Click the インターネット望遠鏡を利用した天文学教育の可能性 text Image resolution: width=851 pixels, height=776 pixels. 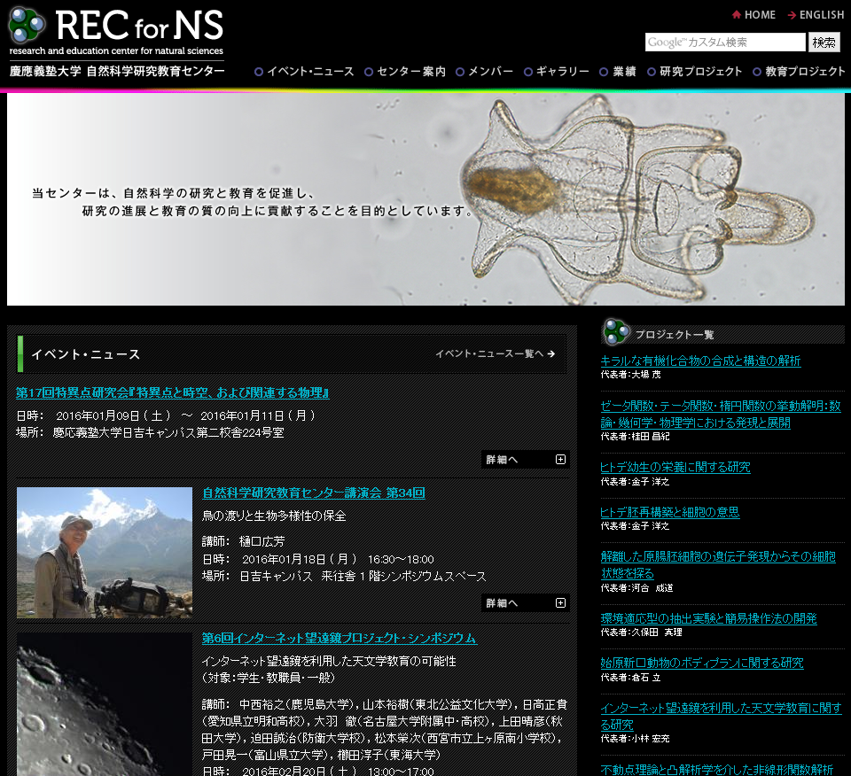(x=329, y=661)
